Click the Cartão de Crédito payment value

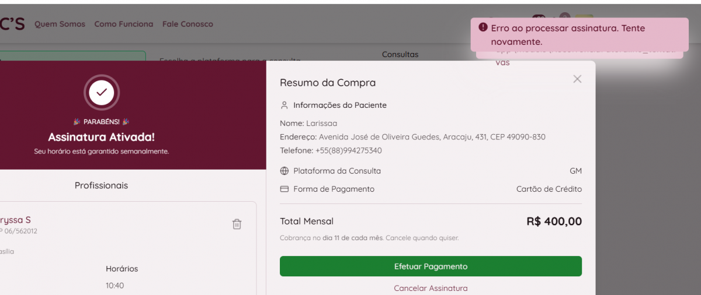click(549, 189)
